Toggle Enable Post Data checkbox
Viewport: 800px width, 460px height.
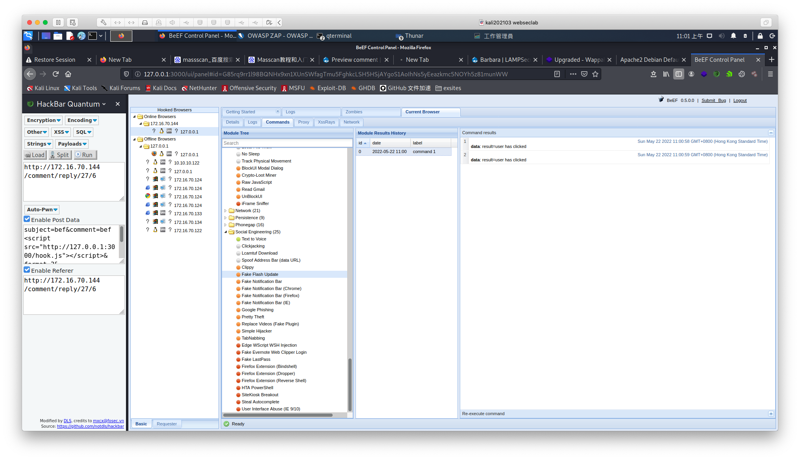(x=27, y=219)
